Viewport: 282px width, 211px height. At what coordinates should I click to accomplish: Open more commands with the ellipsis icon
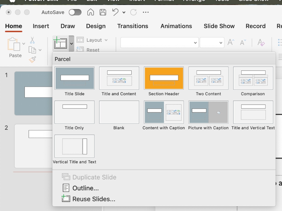(146, 12)
